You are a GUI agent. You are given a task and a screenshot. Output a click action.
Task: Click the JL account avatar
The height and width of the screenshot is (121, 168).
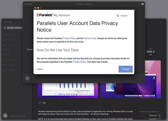pos(5,115)
